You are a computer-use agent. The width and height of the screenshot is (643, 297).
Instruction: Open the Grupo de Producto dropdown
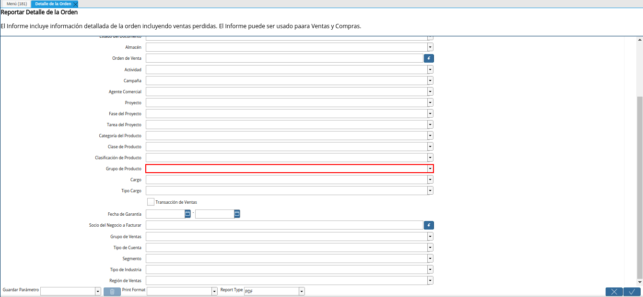click(430, 169)
